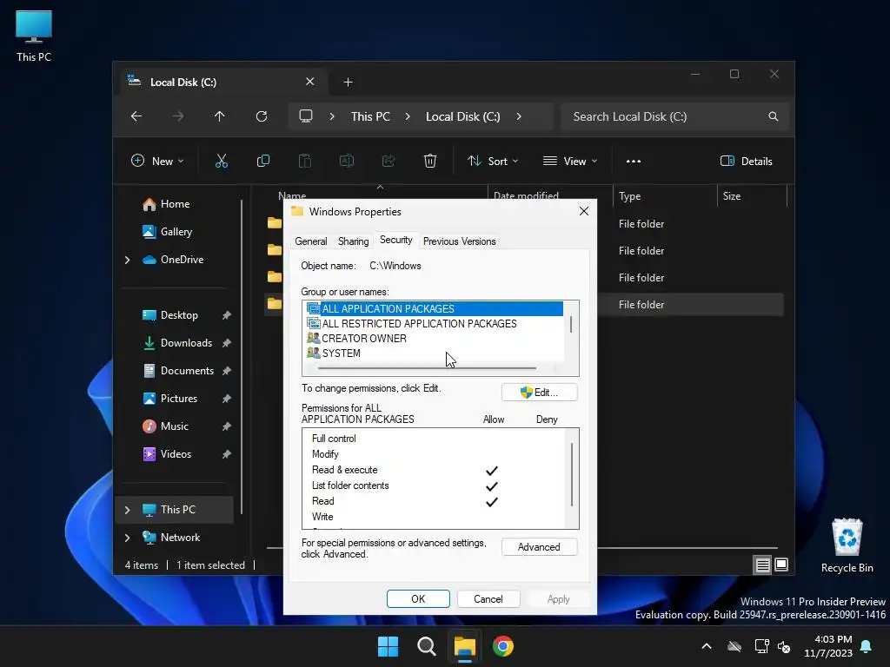Close the Local Disk (C:) tab
Image resolution: width=890 pixels, height=667 pixels.
pyautogui.click(x=310, y=82)
